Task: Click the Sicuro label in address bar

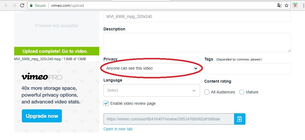Action: [40, 5]
